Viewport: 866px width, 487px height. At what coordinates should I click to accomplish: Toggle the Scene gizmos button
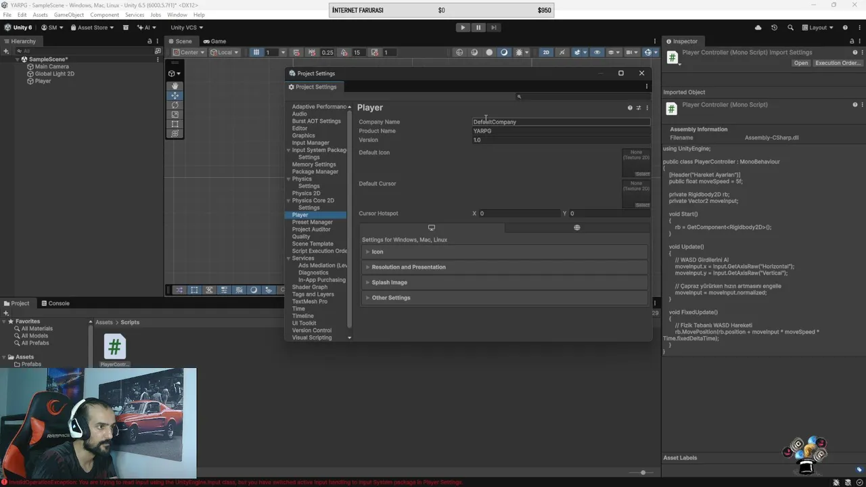coord(647,52)
